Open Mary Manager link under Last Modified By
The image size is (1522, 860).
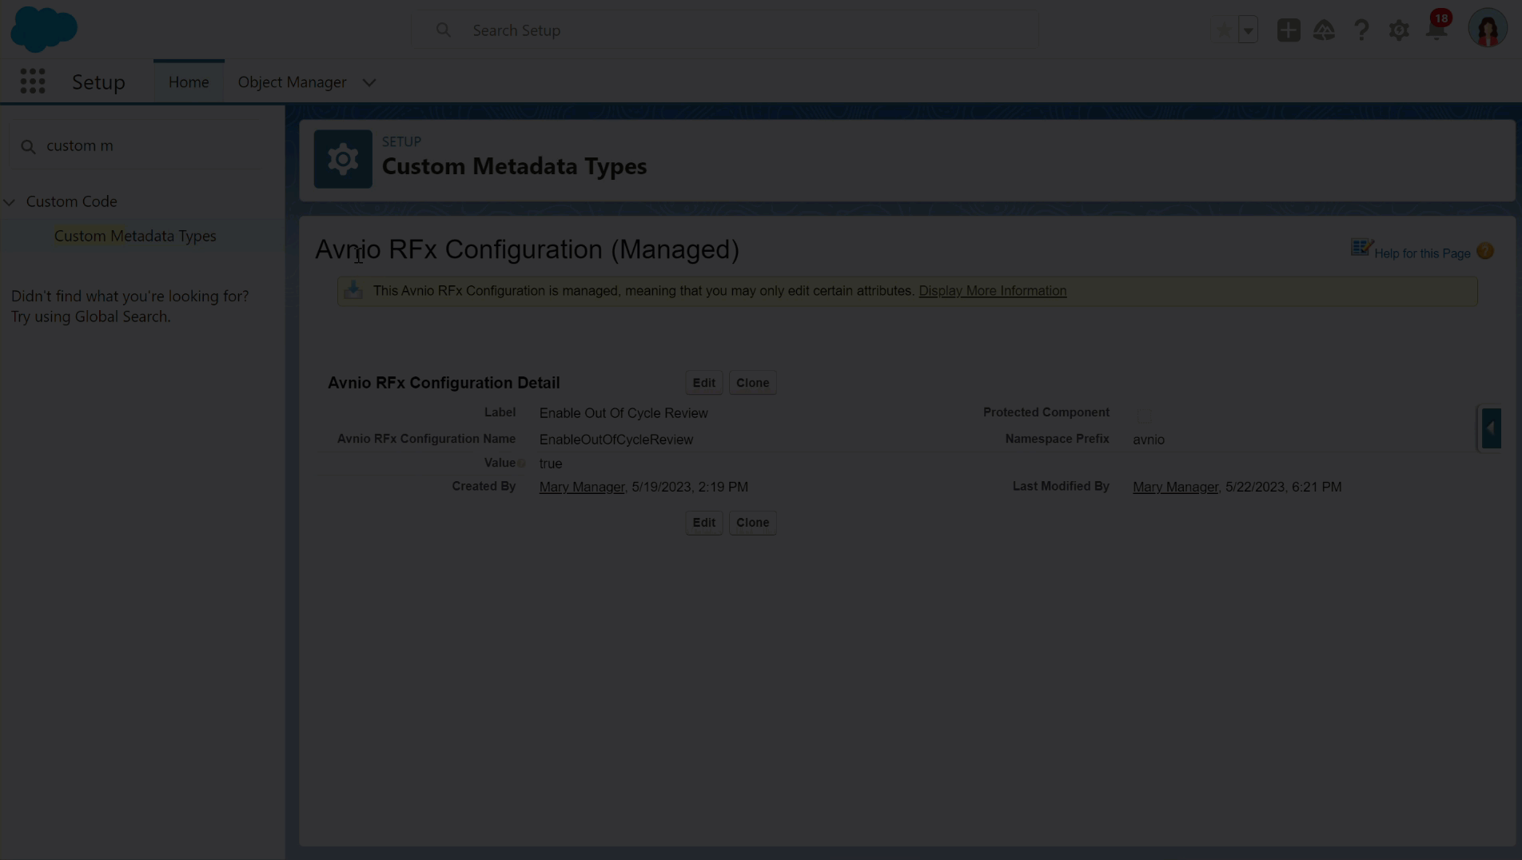coord(1175,487)
